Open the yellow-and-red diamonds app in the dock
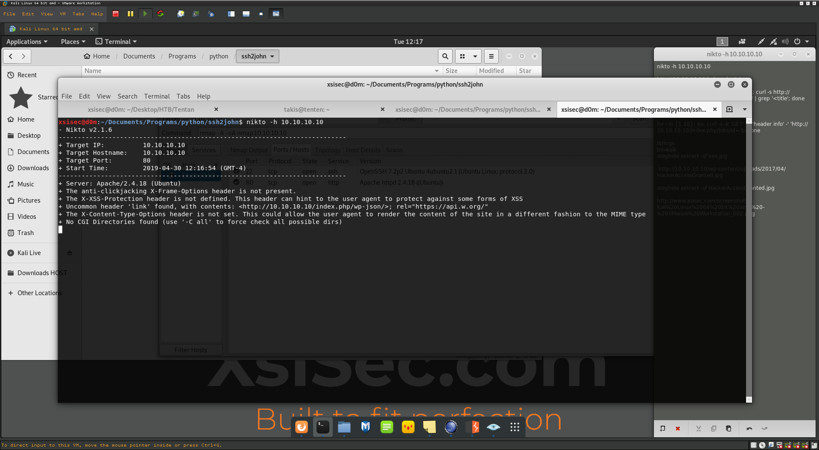The height and width of the screenshot is (450, 819). 408,427
